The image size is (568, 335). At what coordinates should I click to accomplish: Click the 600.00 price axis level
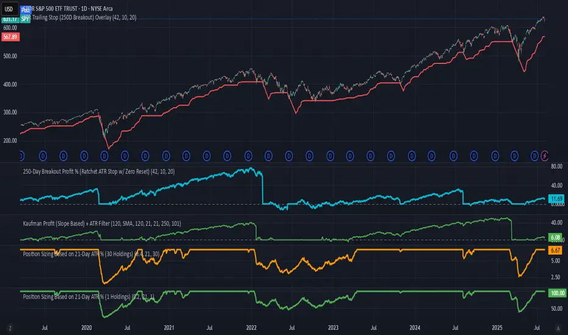10,28
